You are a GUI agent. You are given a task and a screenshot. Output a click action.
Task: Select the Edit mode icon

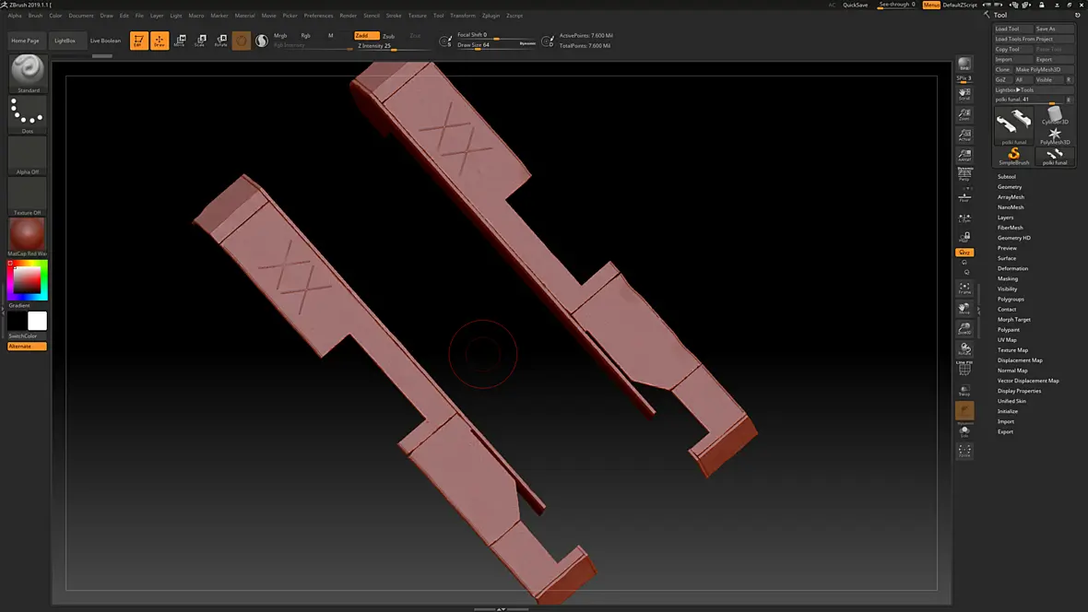(139, 41)
